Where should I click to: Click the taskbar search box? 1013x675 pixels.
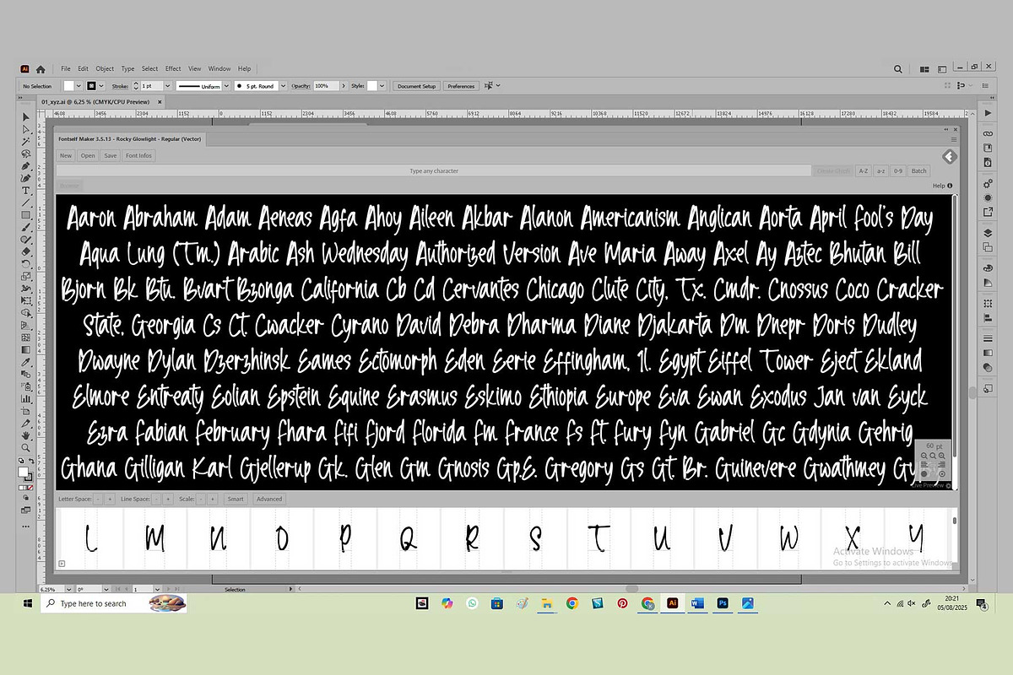coord(113,603)
